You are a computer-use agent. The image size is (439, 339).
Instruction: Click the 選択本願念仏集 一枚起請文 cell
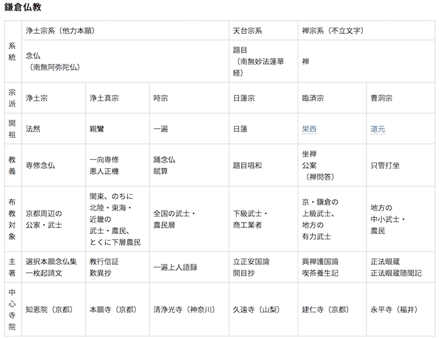tap(53, 267)
